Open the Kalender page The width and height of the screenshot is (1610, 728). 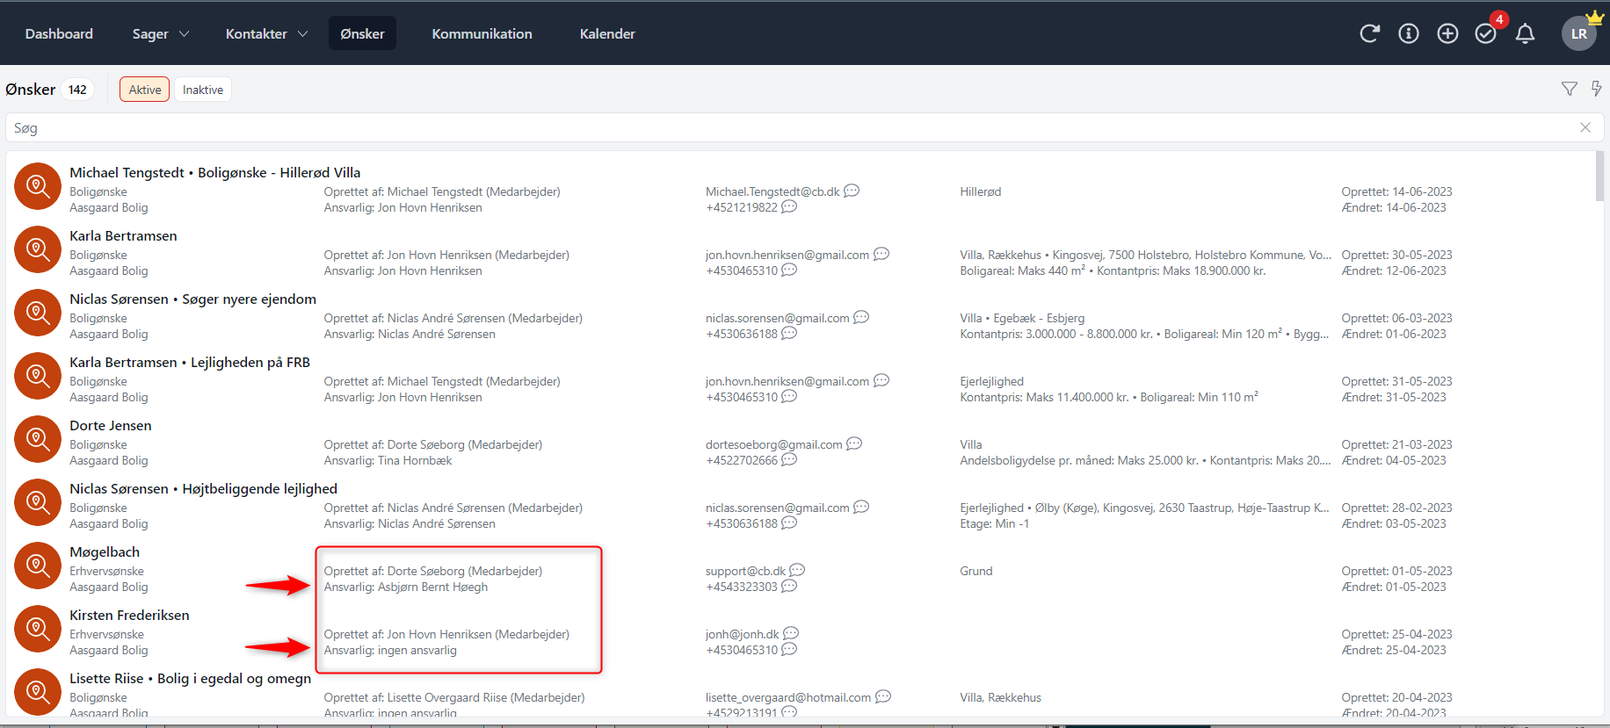[607, 33]
